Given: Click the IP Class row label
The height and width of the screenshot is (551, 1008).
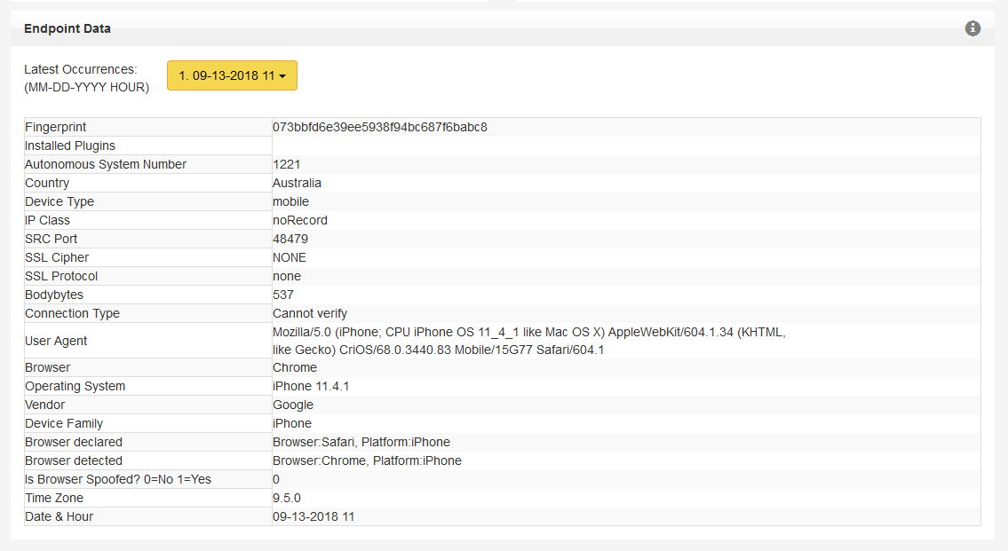Looking at the screenshot, I should (48, 220).
